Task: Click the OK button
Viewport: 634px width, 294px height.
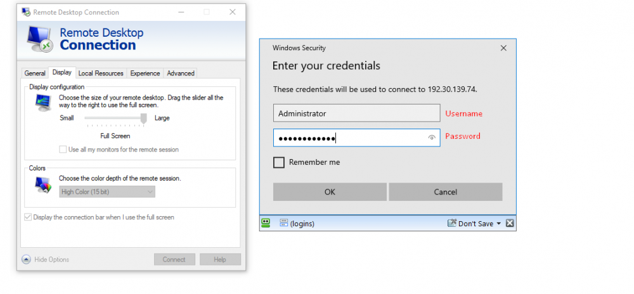Action: (330, 192)
